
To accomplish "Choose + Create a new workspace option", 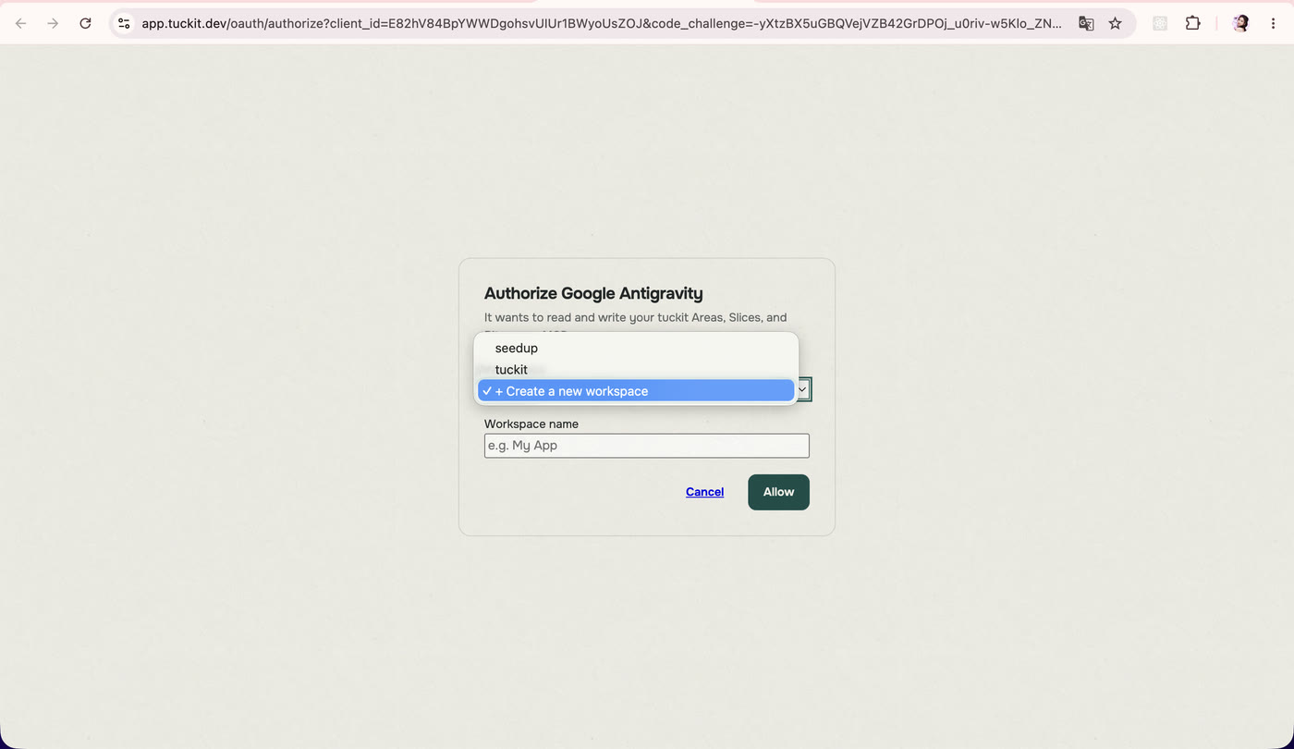I will click(x=636, y=390).
